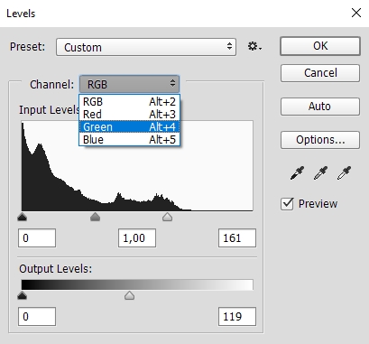Select the white point eyedropper

[344, 172]
